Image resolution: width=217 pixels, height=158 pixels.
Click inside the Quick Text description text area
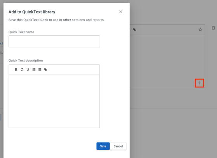(x=54, y=101)
